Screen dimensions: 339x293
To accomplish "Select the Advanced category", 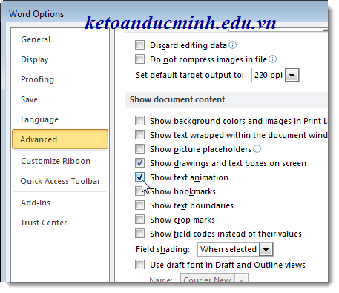I will pyautogui.click(x=60, y=139).
